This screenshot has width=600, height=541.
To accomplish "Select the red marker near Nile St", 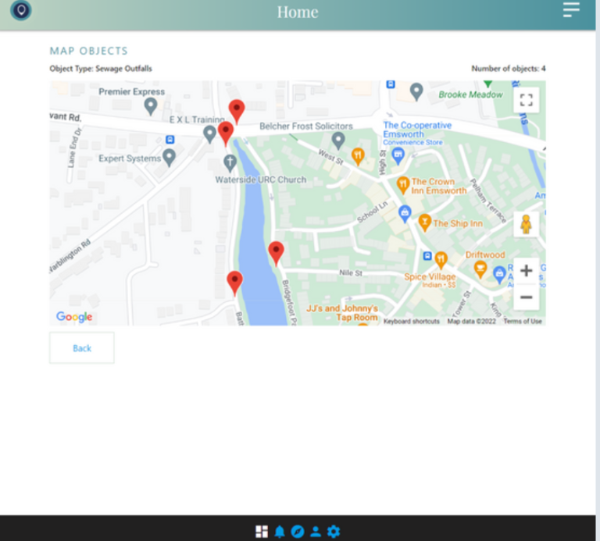I will coord(276,254).
